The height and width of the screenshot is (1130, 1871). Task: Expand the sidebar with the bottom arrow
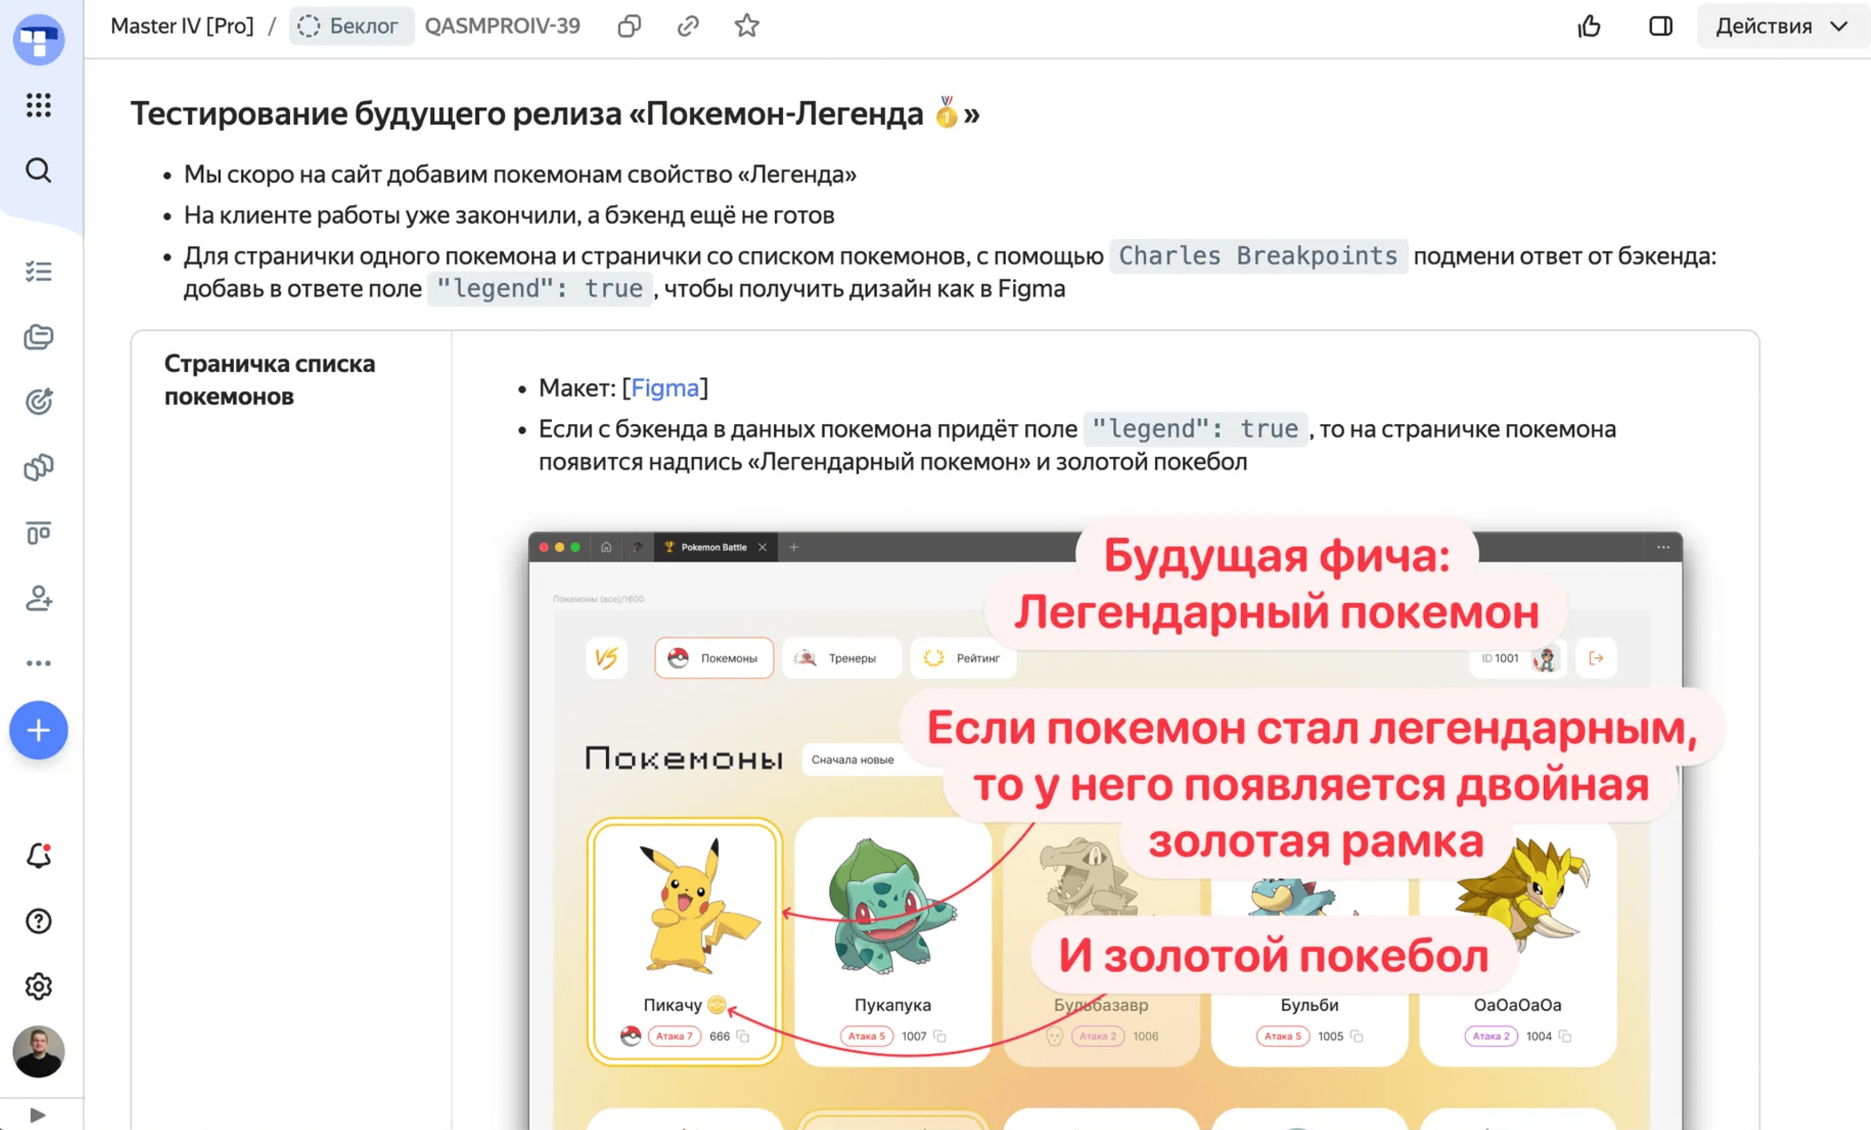pyautogui.click(x=38, y=1114)
